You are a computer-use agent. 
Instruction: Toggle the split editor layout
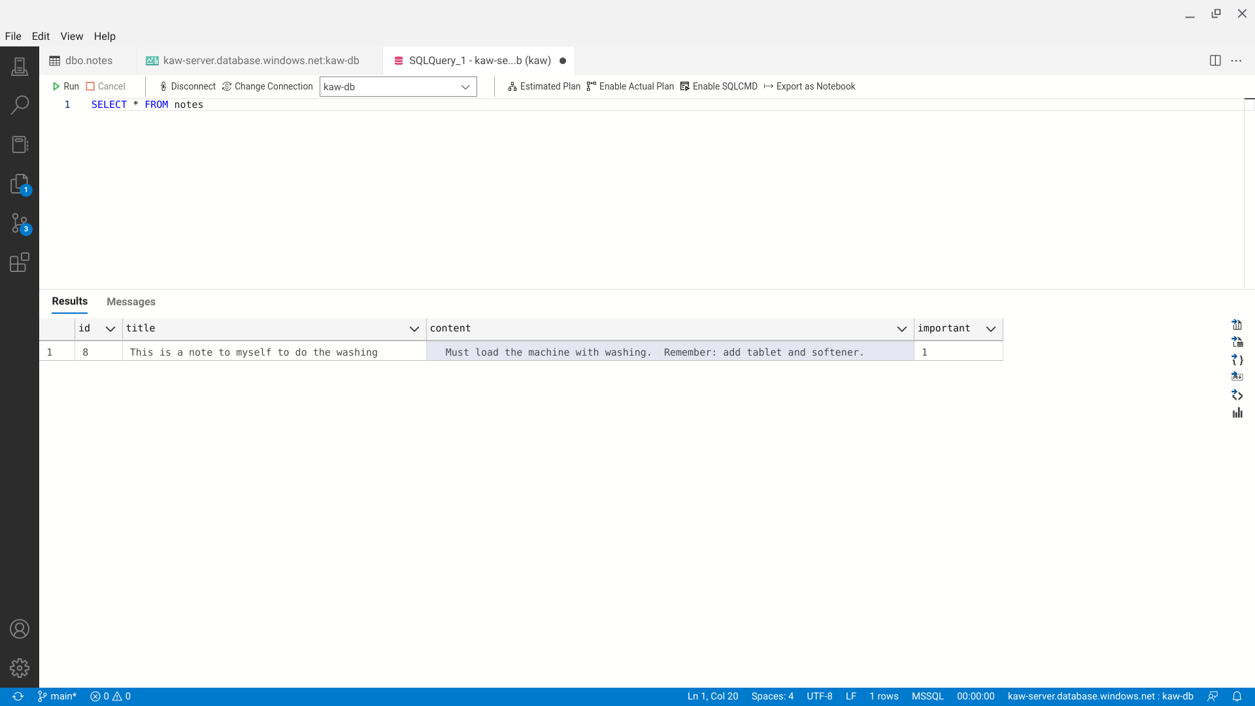(1215, 60)
